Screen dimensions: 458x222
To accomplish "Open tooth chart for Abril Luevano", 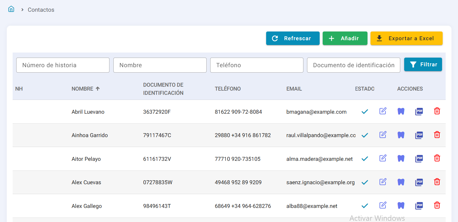I will [x=401, y=111].
